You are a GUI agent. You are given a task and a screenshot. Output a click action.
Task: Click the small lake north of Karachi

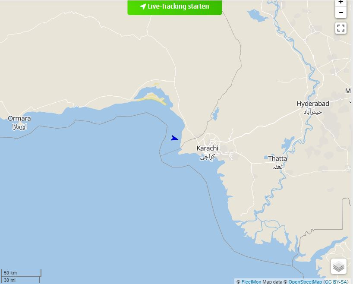pyautogui.click(x=216, y=114)
